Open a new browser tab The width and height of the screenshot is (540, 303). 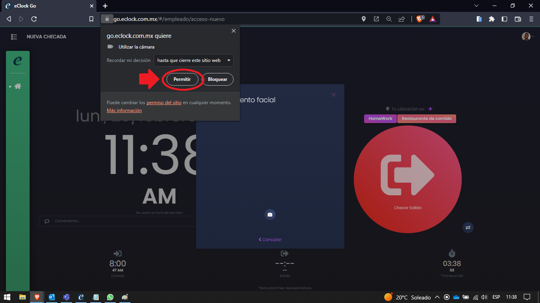coord(105,6)
